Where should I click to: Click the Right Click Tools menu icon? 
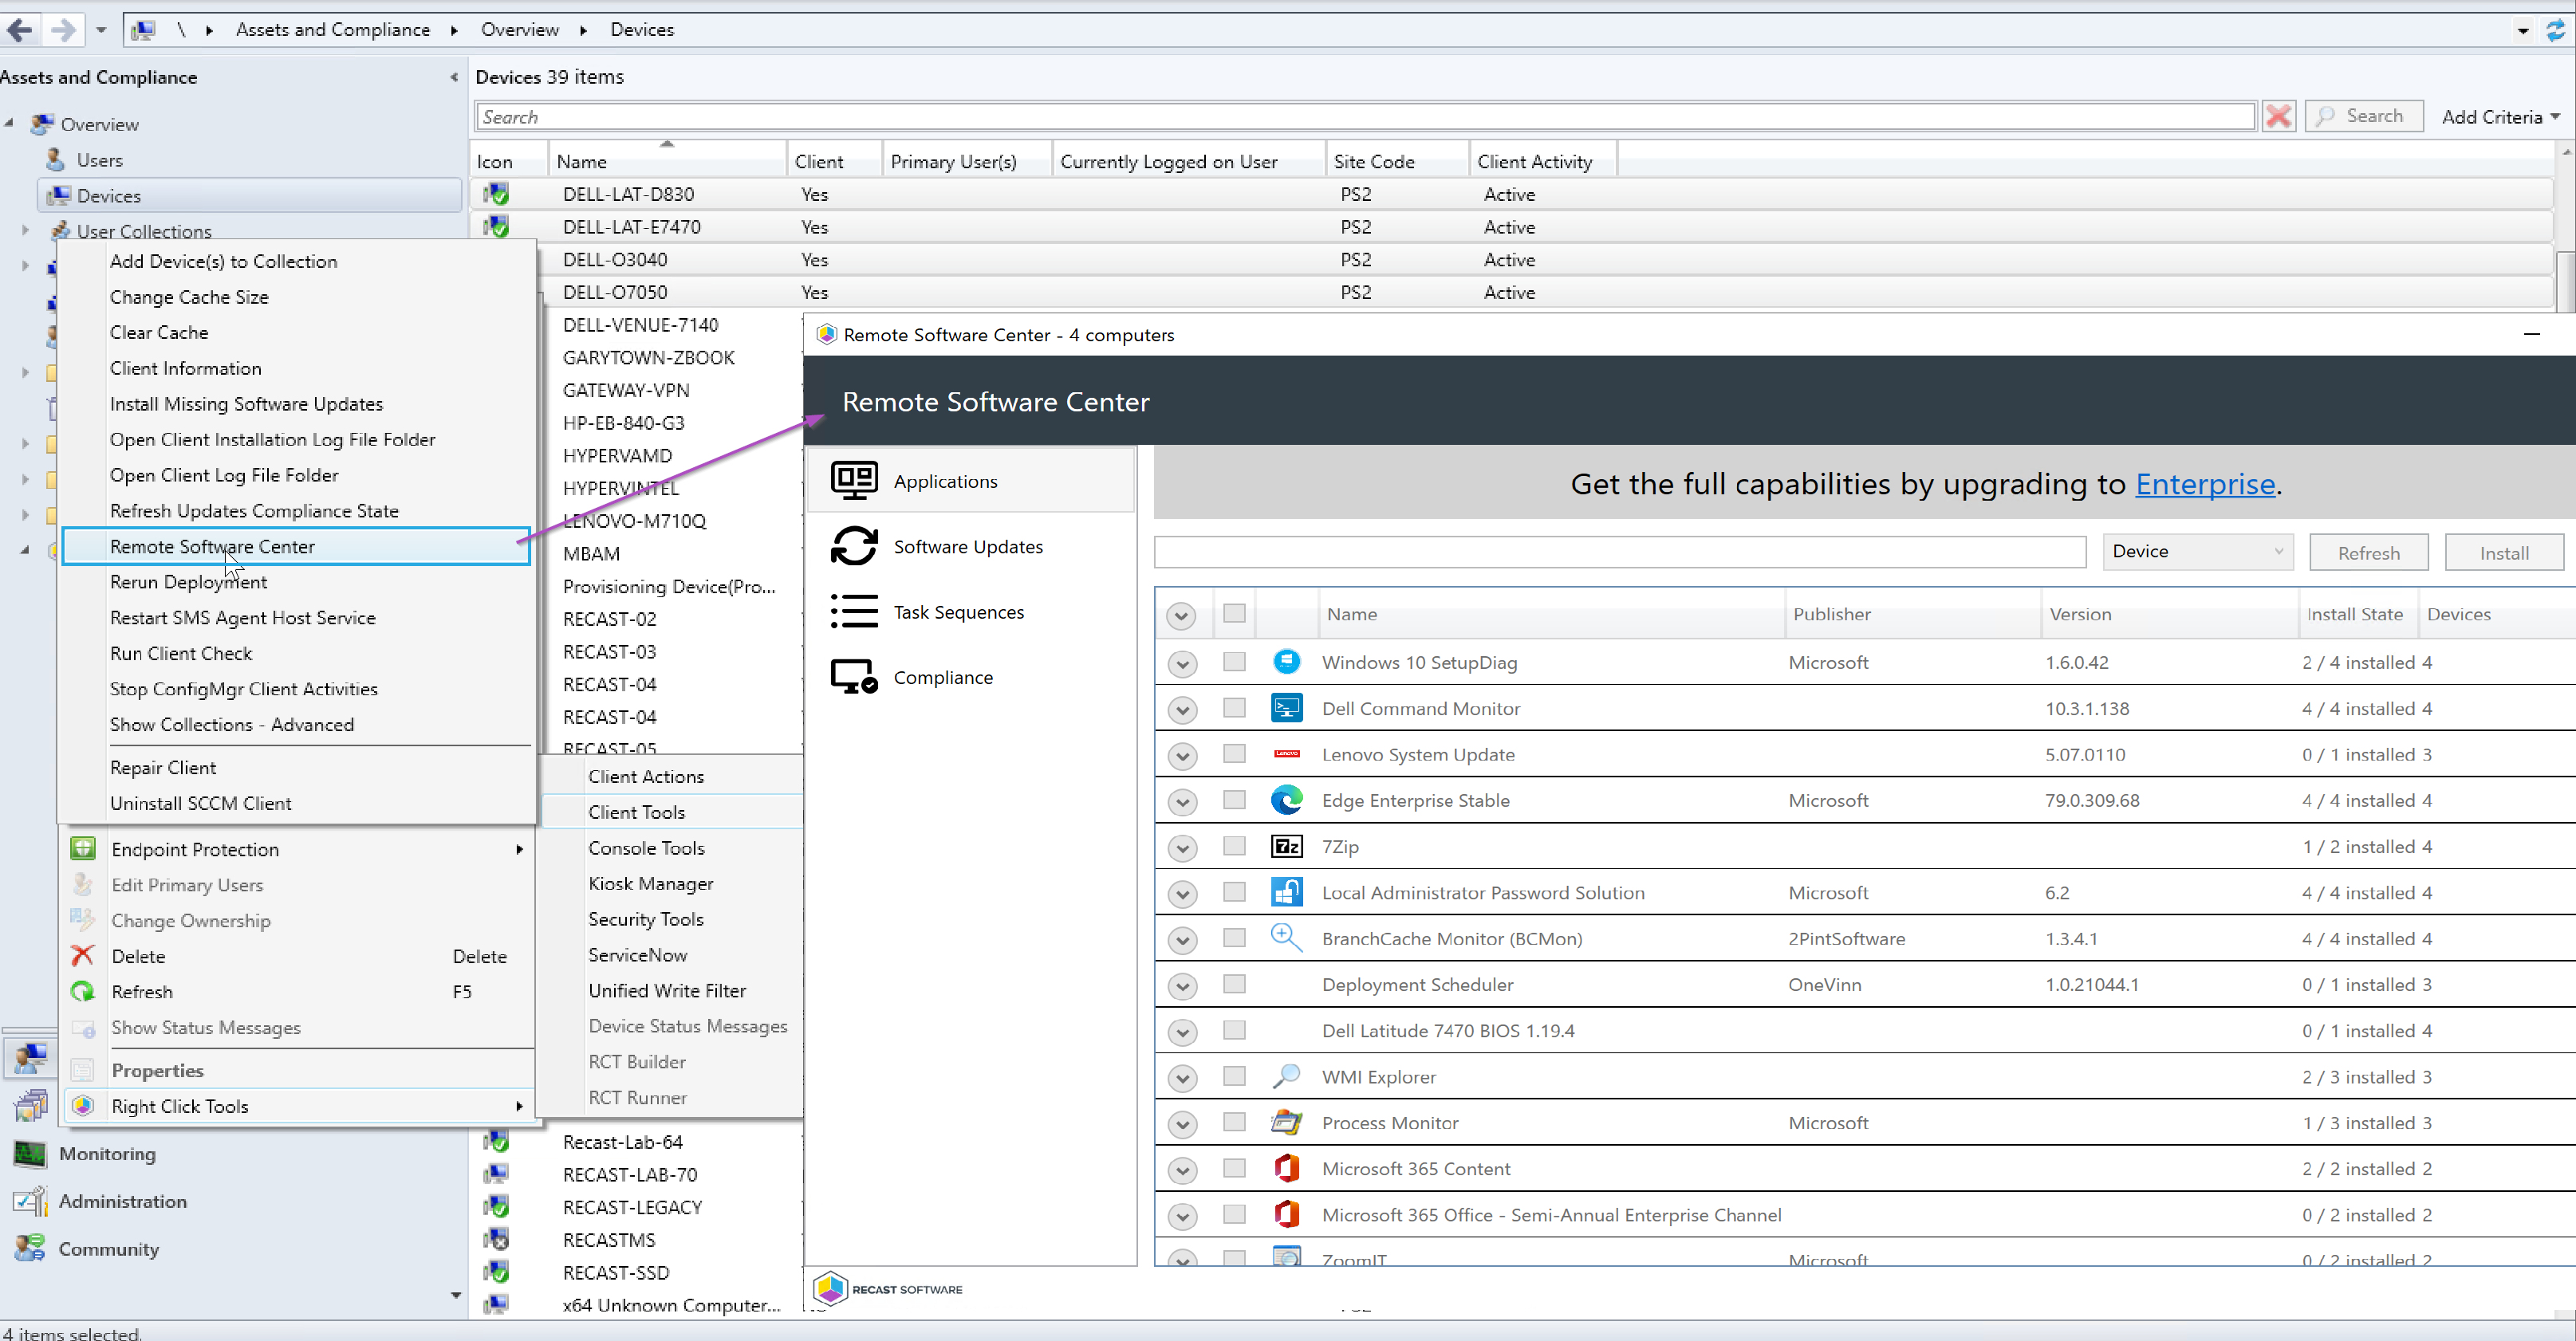(83, 1105)
